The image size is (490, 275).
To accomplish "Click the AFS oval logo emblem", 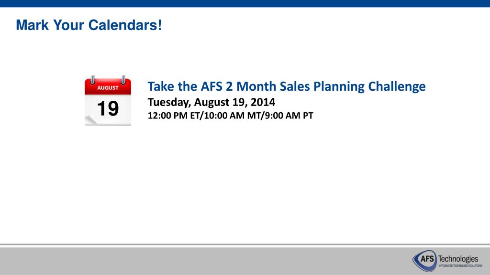I will (x=424, y=260).
